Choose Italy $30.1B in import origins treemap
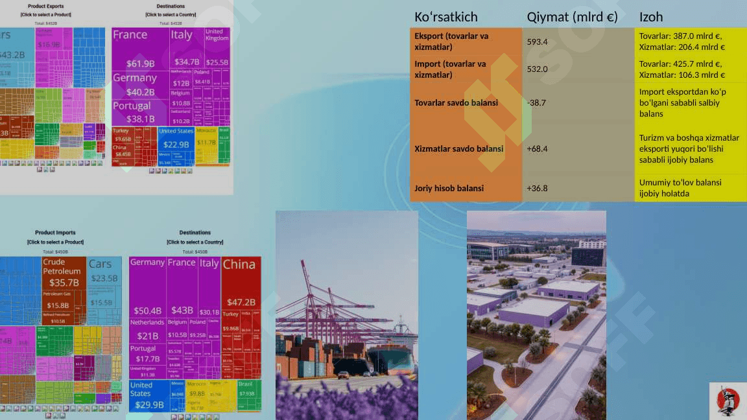This screenshot has height=420, width=747. tap(209, 286)
